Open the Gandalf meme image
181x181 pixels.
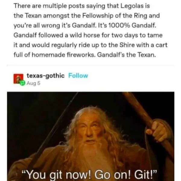[91, 136]
